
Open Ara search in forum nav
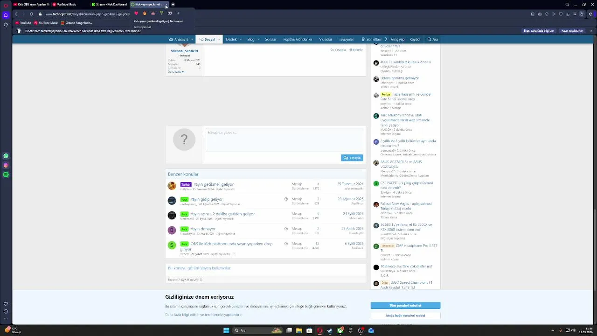click(432, 40)
